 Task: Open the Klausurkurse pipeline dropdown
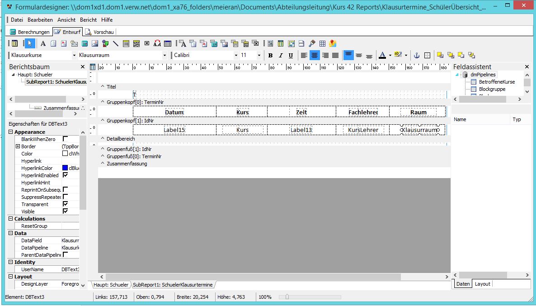74,55
